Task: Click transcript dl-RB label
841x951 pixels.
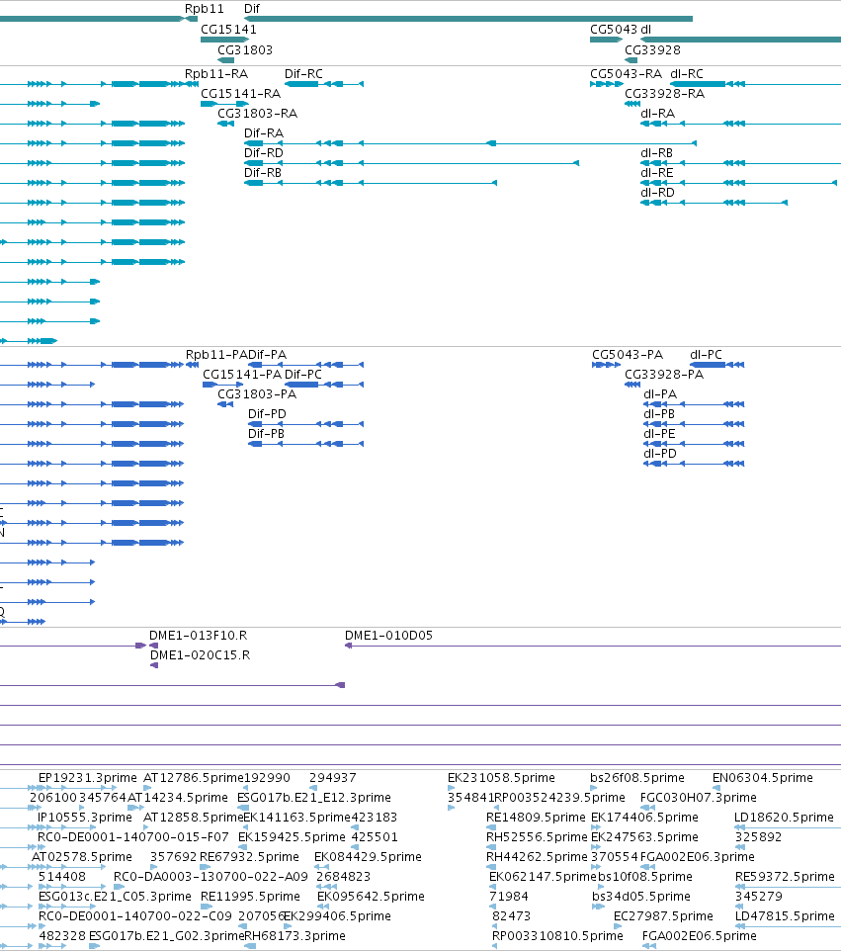Action: [x=656, y=153]
